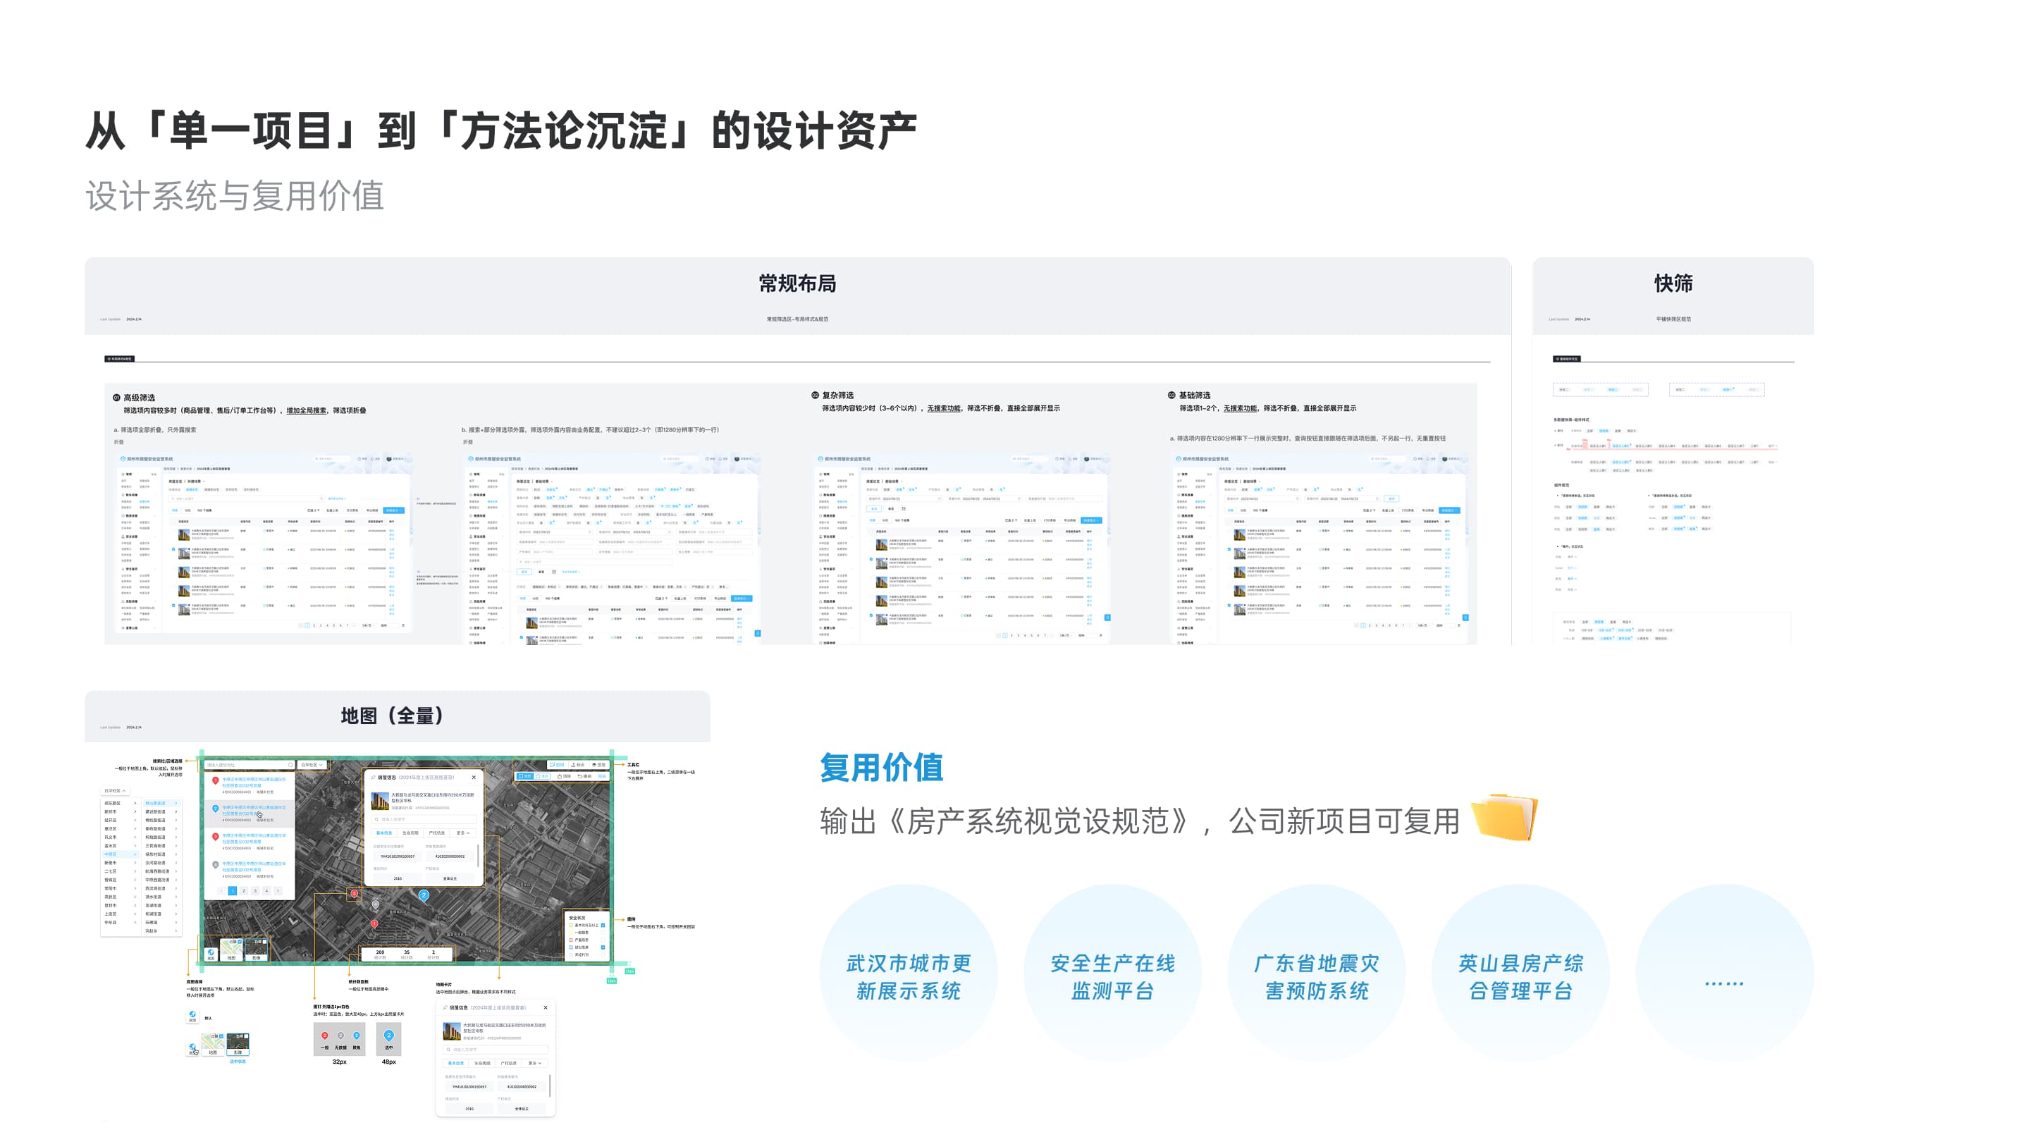The image size is (2030, 1142).
Task: Open the 更多 dropdown in the map popup tabs
Action: pyautogui.click(x=463, y=833)
